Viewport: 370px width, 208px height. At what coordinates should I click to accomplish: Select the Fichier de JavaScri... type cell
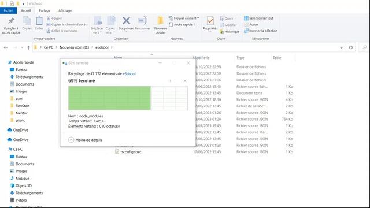pyautogui.click(x=252, y=106)
